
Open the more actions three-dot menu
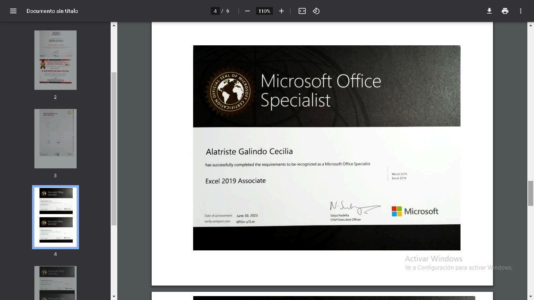521,11
